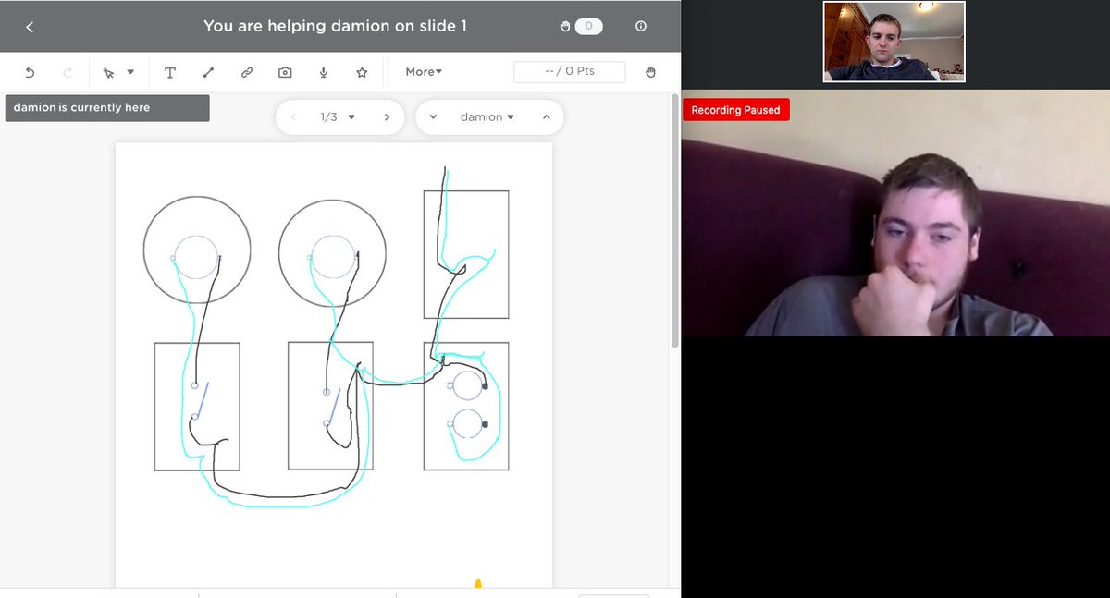
Task: Select the Text tool
Action: (x=170, y=72)
